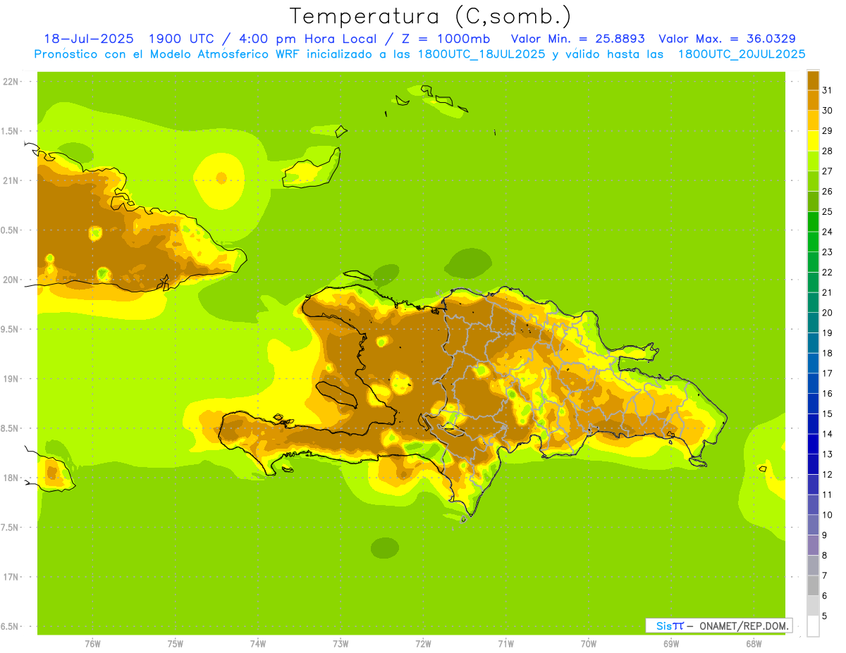Click 'Valor Min. = 25.8893' readout

coord(578,39)
